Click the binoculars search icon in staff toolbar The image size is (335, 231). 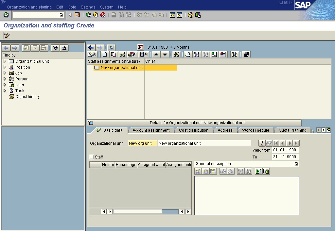tap(197, 54)
